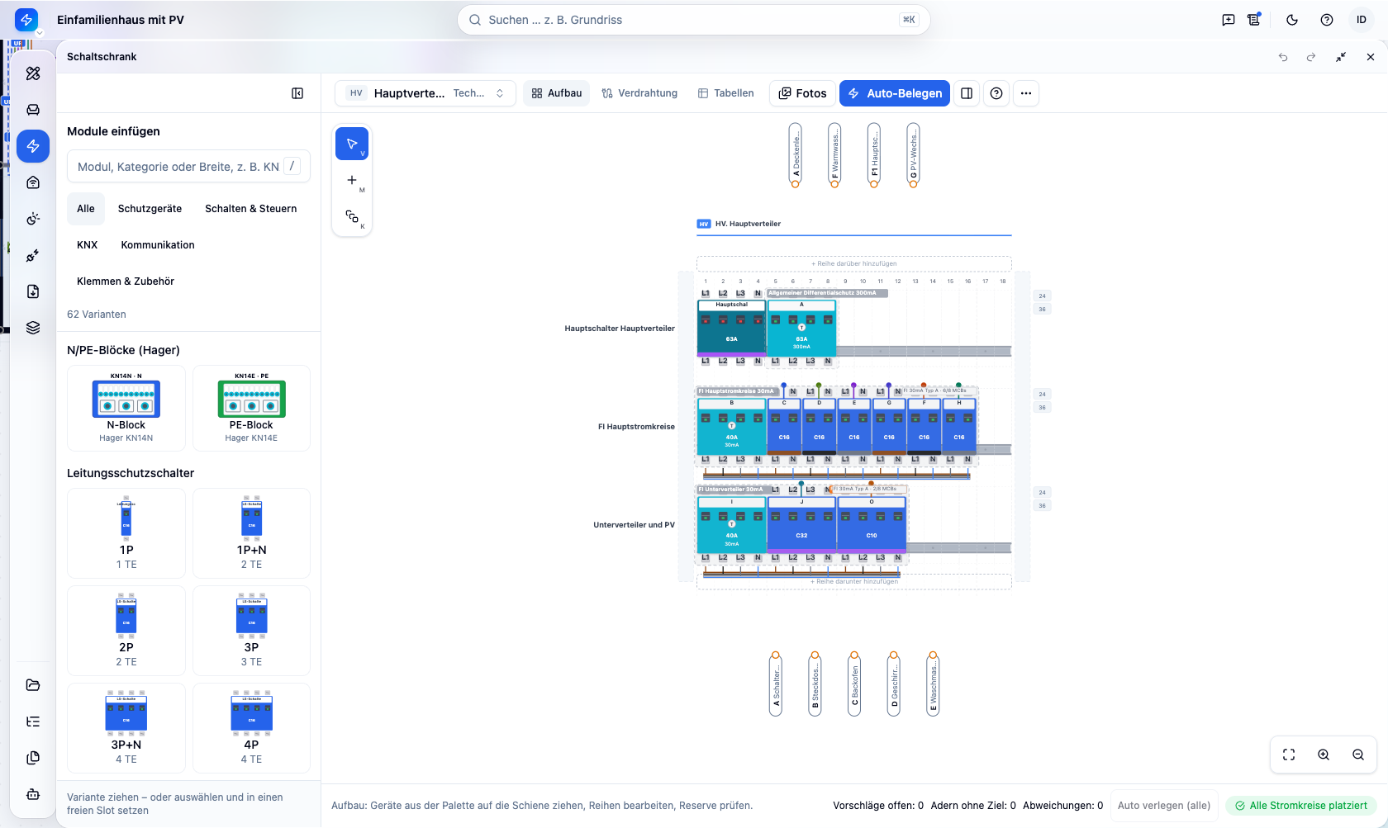Open the three-dots more options menu
The image size is (1388, 828).
pyautogui.click(x=1026, y=93)
